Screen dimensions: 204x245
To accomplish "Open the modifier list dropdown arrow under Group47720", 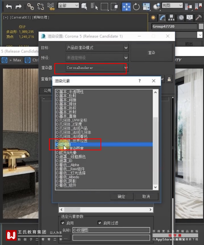I will [x=200, y=35].
